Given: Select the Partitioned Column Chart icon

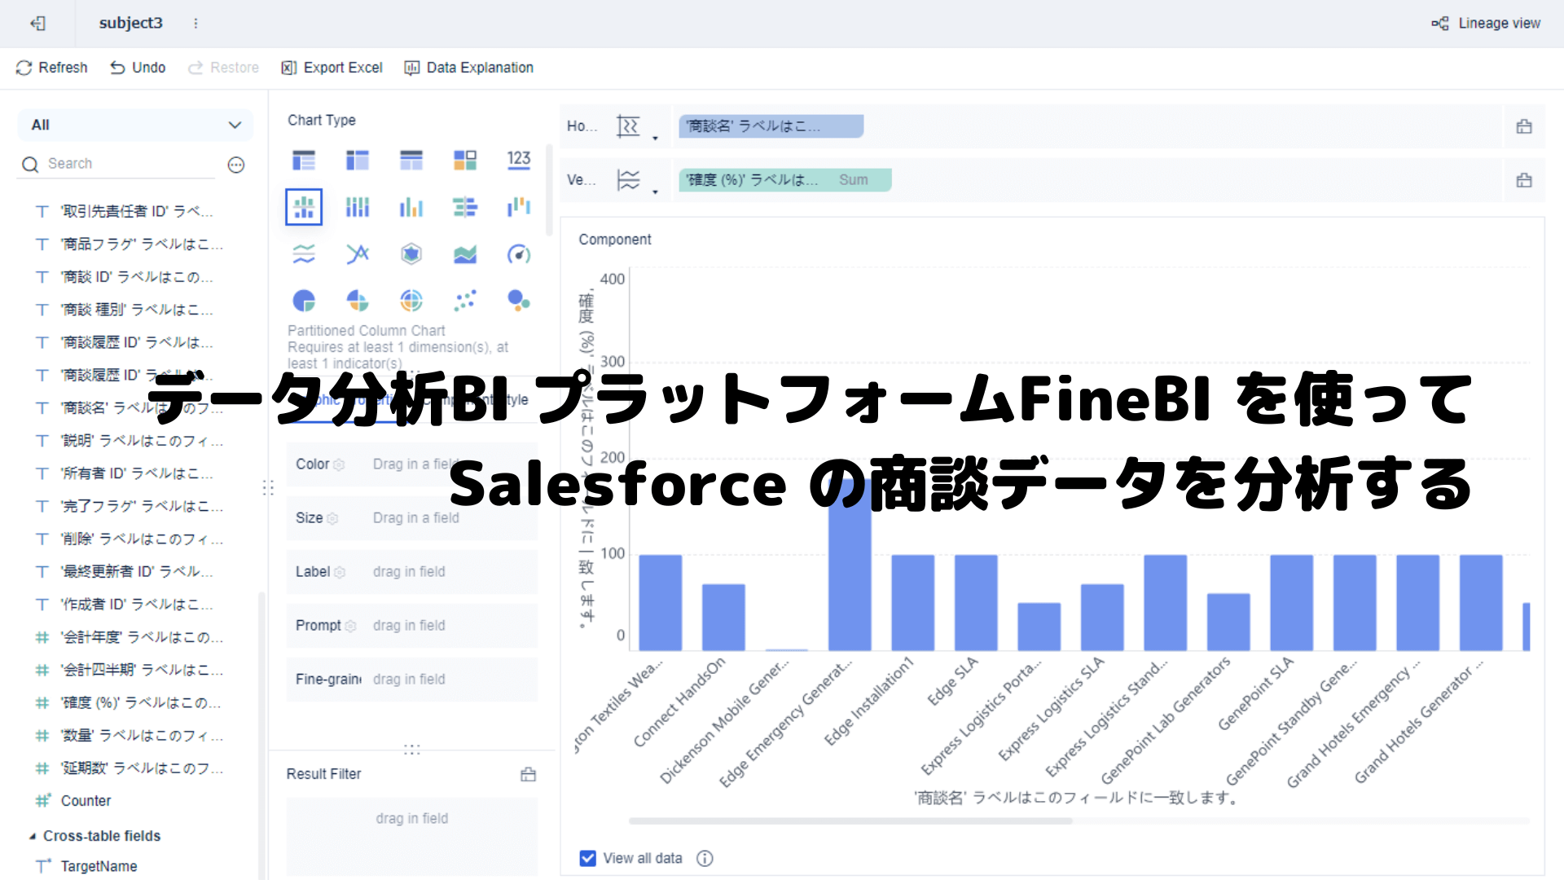Looking at the screenshot, I should 304,207.
